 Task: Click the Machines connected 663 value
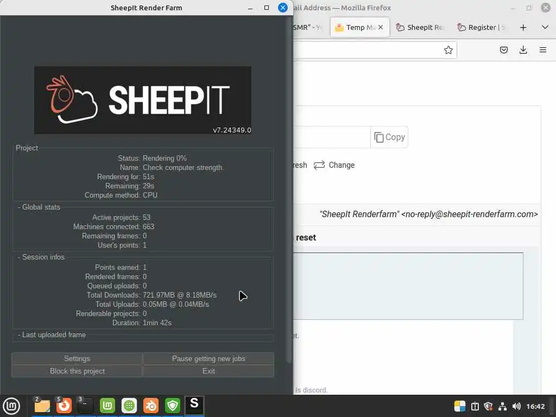(148, 226)
